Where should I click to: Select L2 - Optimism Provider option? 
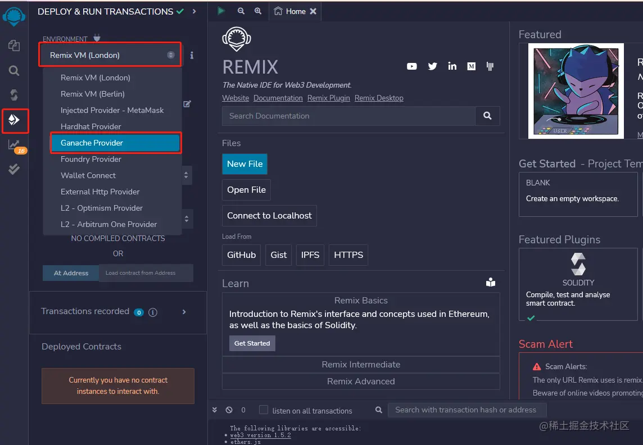(x=112, y=208)
